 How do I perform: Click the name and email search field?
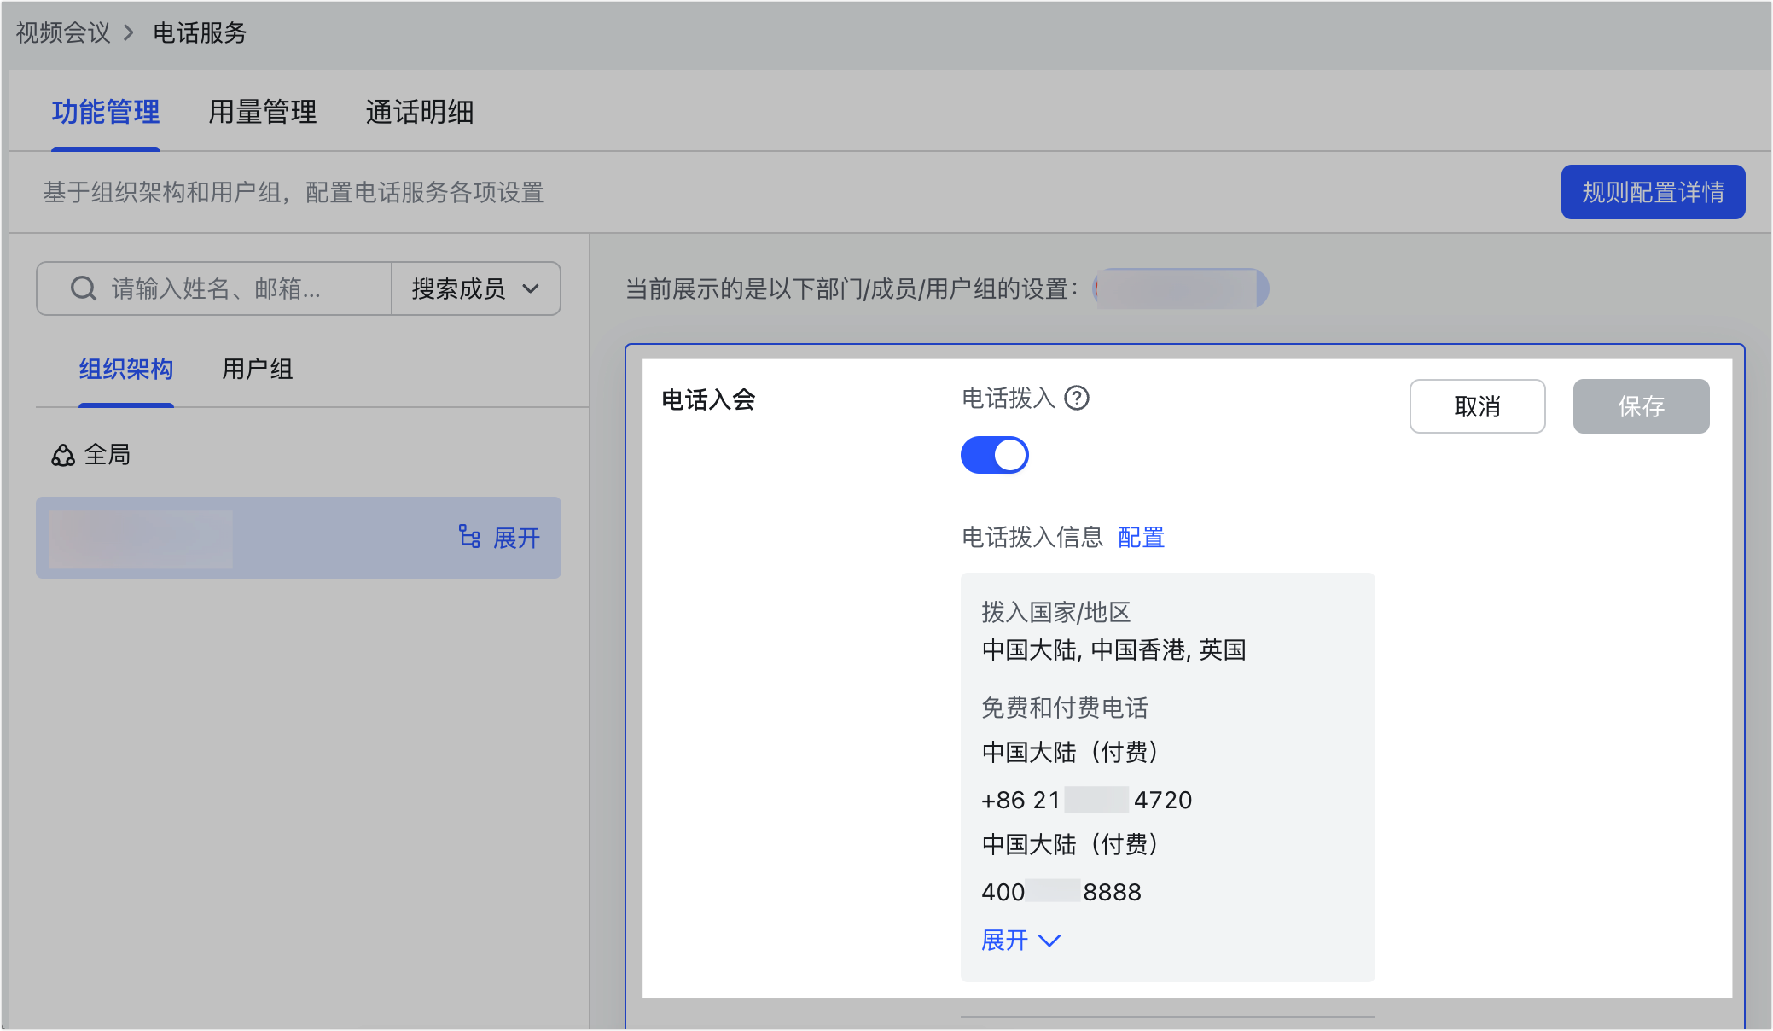pyautogui.click(x=214, y=288)
